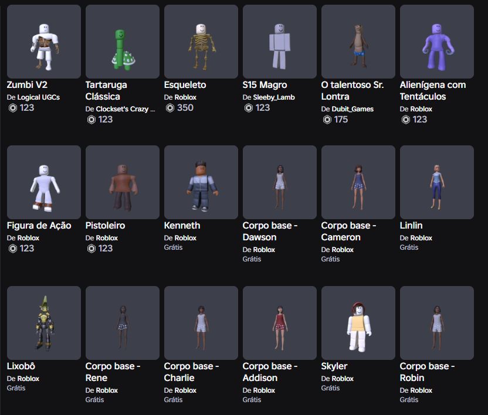Viewport: 488px width, 415px height.
Task: Click the Corpo base - Dawson title
Action: (270, 231)
